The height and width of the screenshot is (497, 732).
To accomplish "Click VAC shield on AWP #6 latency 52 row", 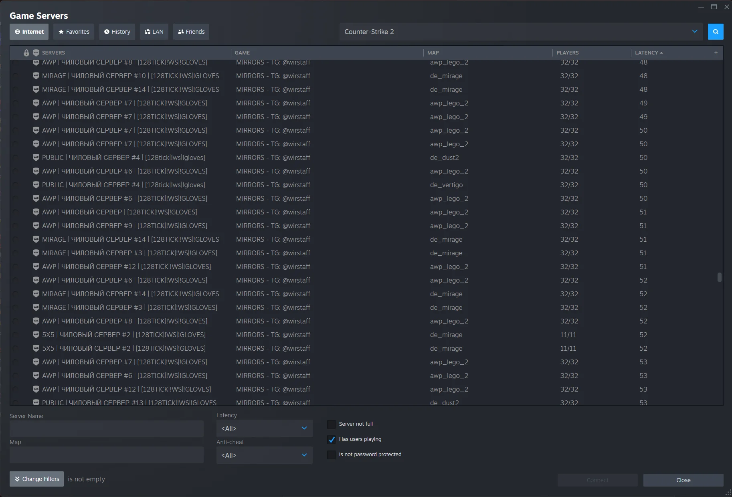I will coord(36,280).
